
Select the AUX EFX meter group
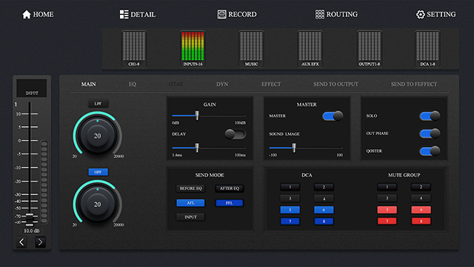(x=310, y=49)
